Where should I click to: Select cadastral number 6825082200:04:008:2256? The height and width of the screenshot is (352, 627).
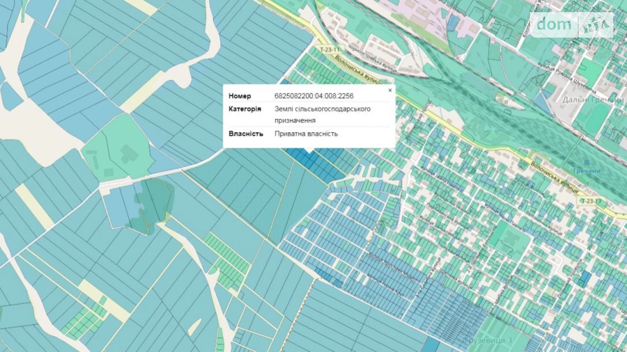tap(314, 96)
